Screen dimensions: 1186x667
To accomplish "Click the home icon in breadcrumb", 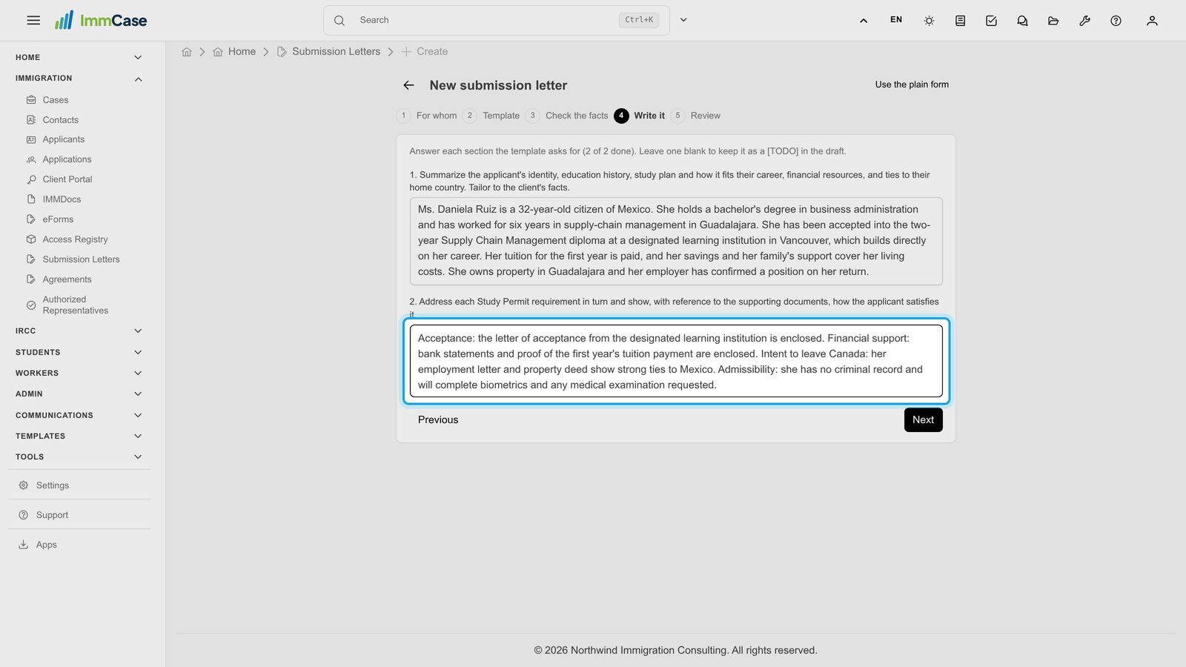I will click(187, 52).
